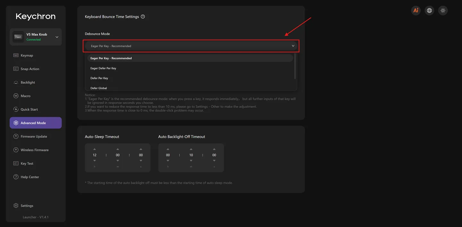This screenshot has width=462, height=227.
Task: Click the Auto-Sleep hours value 12
Action: pyautogui.click(x=95, y=155)
